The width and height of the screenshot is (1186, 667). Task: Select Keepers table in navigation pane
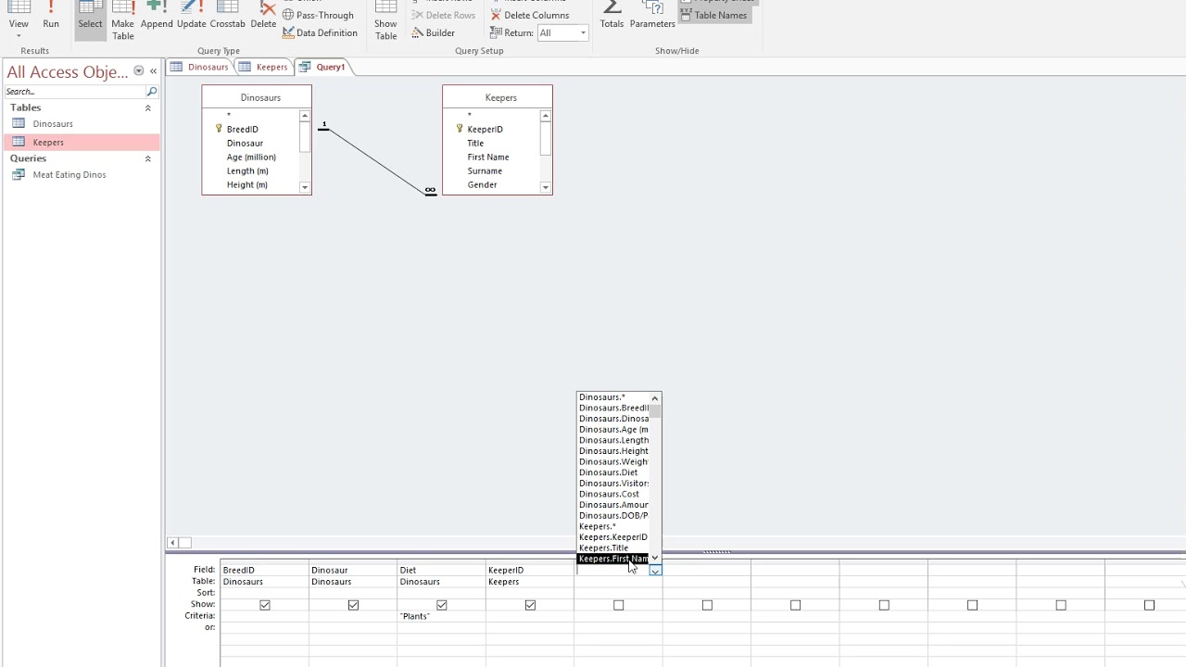coord(82,142)
